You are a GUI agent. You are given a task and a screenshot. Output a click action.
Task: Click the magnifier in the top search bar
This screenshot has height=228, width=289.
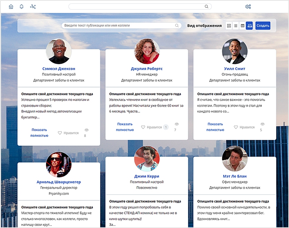tap(206, 7)
